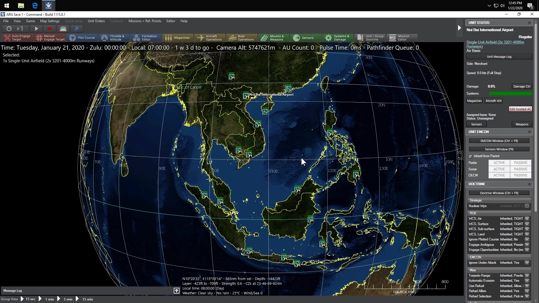The height and width of the screenshot is (303, 539).
Task: Open the Unit Message Log
Action: (499, 57)
